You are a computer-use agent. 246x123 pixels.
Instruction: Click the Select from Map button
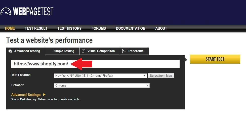coord(161,76)
